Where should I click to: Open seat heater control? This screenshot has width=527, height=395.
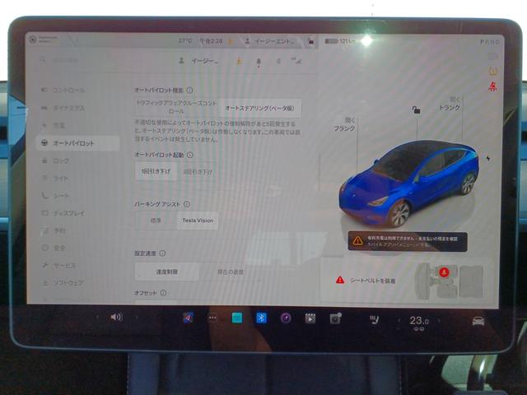[374, 319]
